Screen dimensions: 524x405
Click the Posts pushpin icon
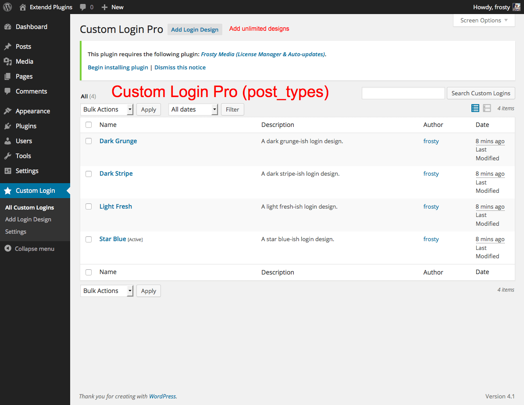pyautogui.click(x=8, y=47)
